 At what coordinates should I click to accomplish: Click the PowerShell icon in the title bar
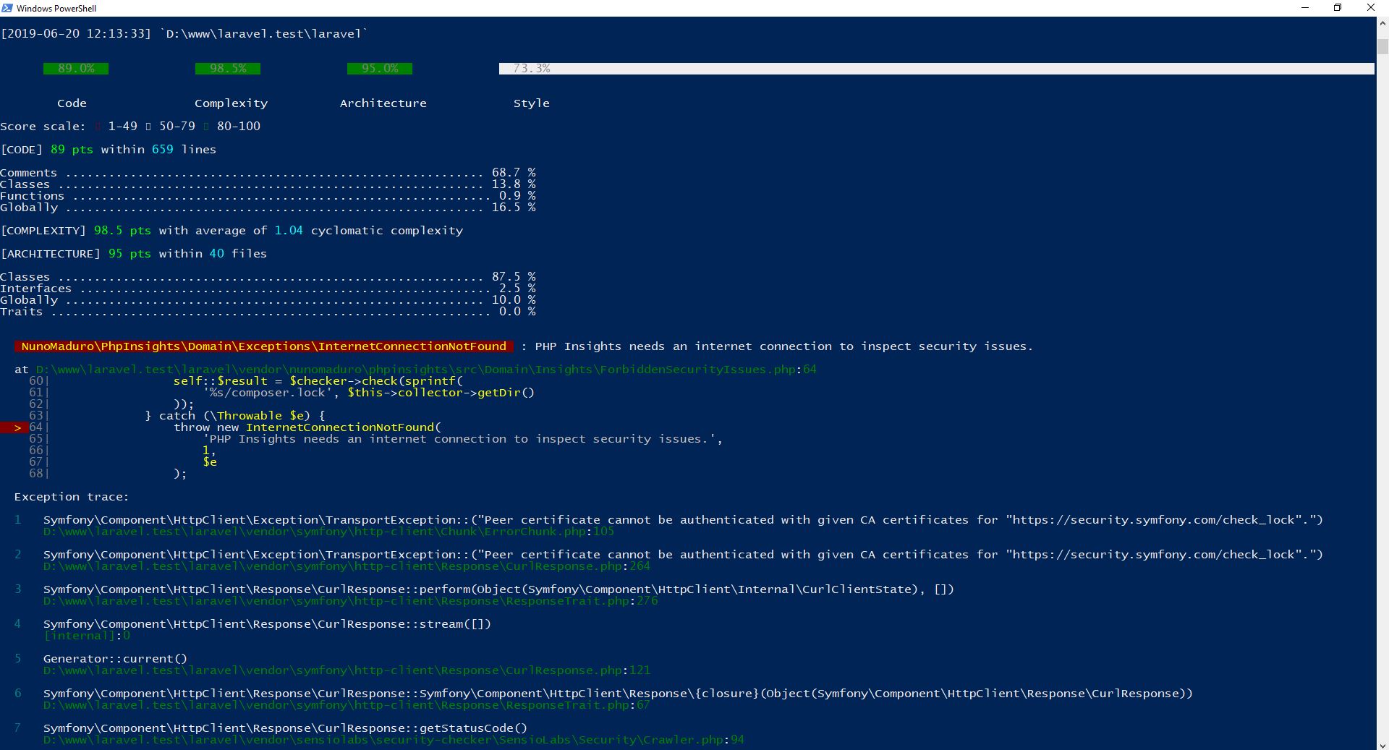click(x=7, y=8)
